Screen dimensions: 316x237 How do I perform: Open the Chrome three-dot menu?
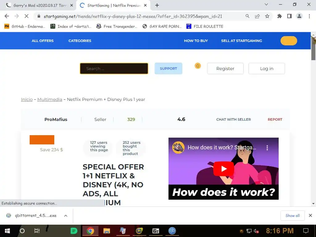pyautogui.click(x=309, y=16)
